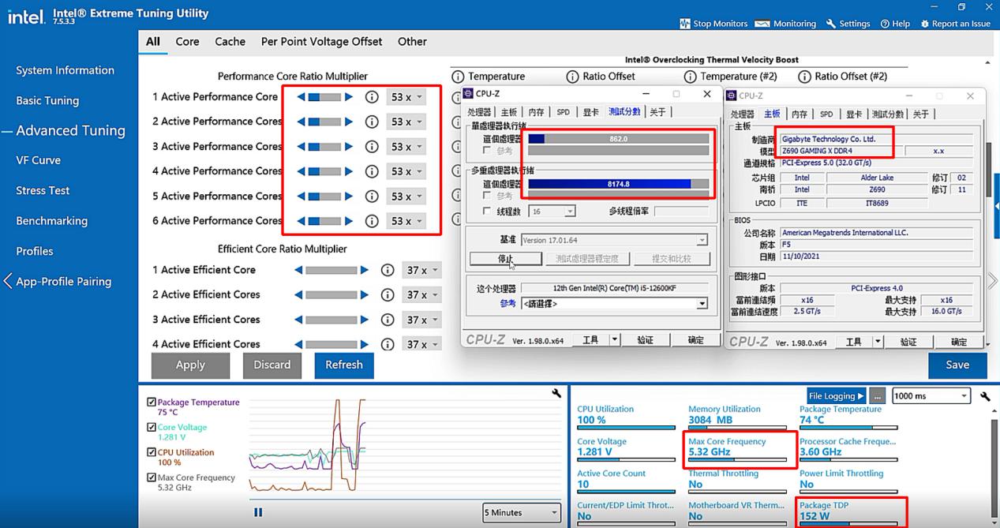The width and height of the screenshot is (1000, 528).
Task: Open the 5 Minutes time range dropdown
Action: pyautogui.click(x=522, y=512)
